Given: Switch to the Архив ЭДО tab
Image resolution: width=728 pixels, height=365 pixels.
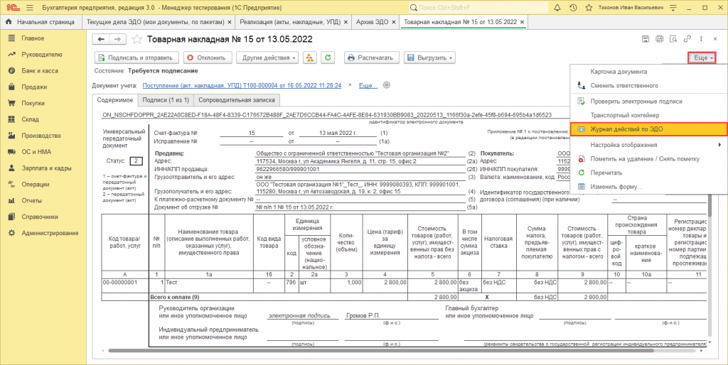Looking at the screenshot, I should (x=371, y=22).
